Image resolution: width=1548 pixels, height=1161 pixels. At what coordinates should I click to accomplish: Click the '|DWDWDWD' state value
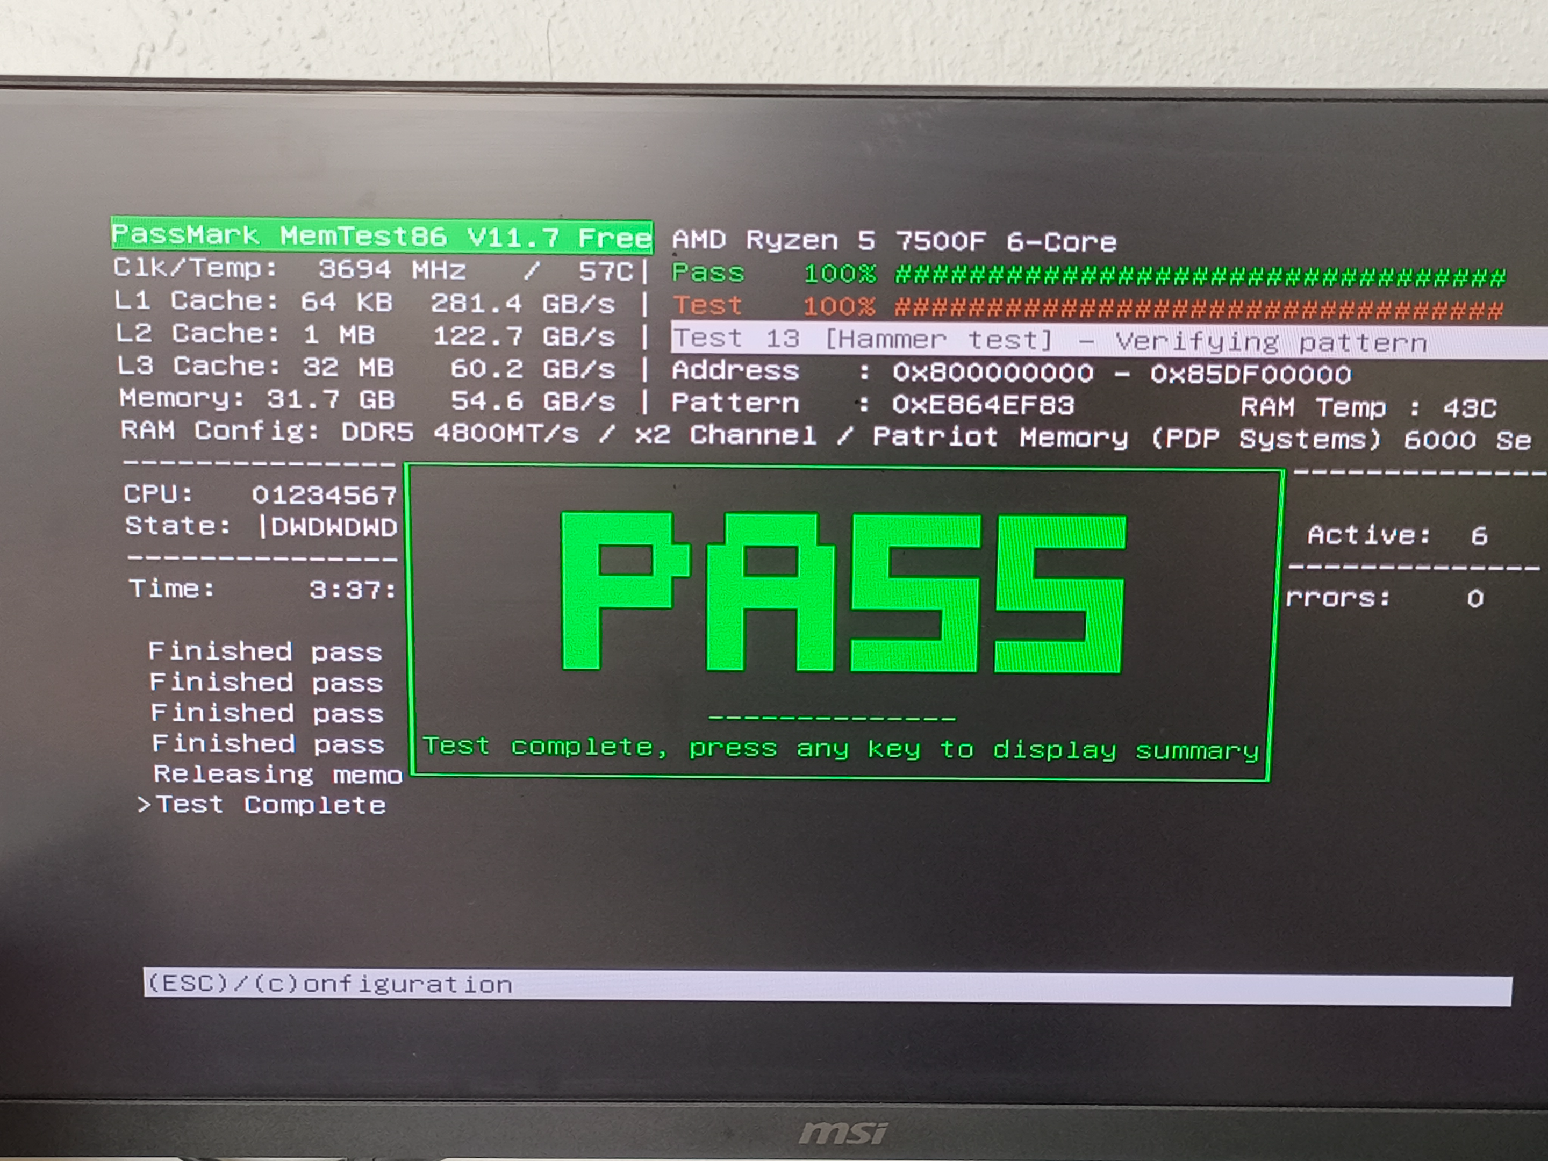tap(327, 528)
